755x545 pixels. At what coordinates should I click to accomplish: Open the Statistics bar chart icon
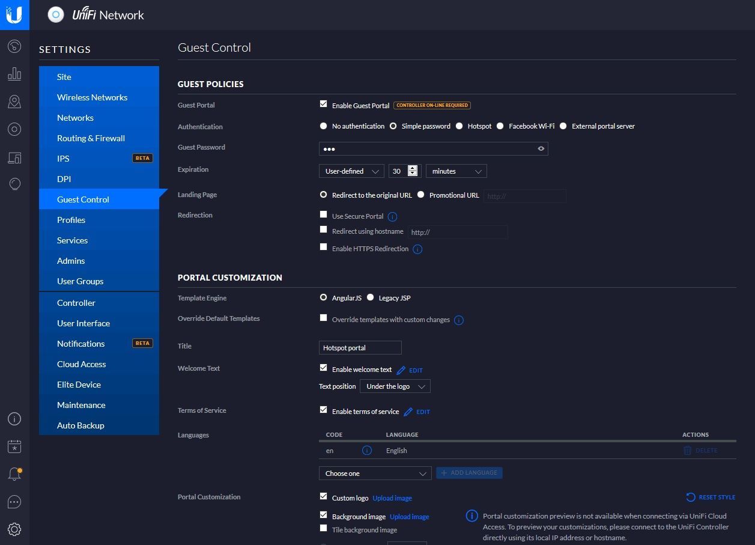(14, 74)
